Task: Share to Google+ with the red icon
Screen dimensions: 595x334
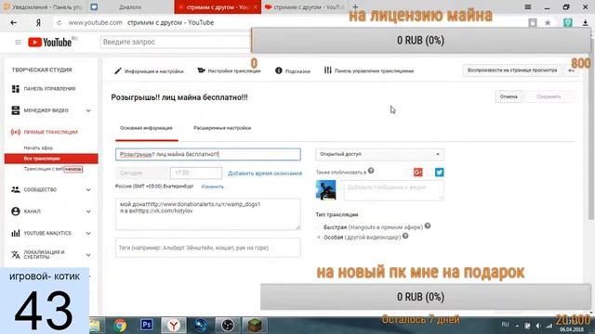Action: coord(418,173)
